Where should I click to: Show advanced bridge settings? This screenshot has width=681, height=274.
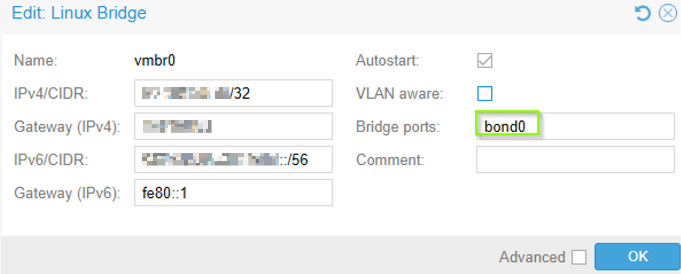click(x=579, y=257)
